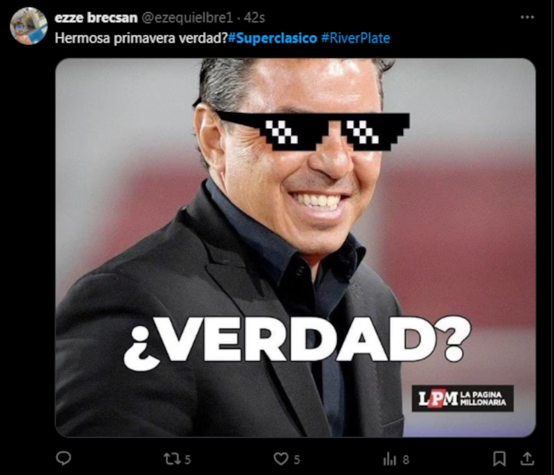Check the view count of 8
This screenshot has height=475, width=554.
406,459
